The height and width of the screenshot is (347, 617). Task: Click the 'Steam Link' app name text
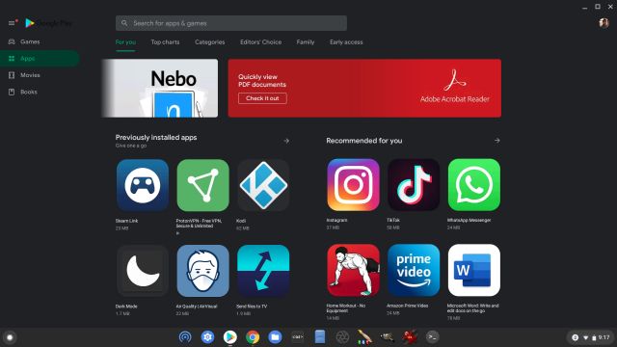[x=126, y=221]
